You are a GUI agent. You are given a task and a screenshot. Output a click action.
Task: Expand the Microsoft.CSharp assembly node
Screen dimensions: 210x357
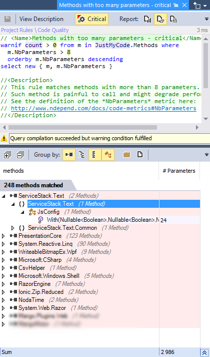(3, 260)
